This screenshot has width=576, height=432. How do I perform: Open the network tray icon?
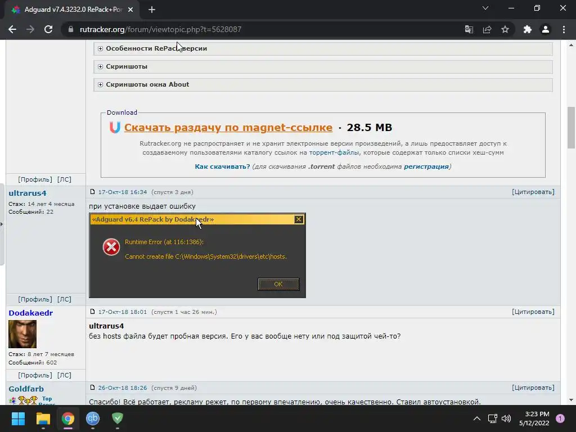click(492, 418)
